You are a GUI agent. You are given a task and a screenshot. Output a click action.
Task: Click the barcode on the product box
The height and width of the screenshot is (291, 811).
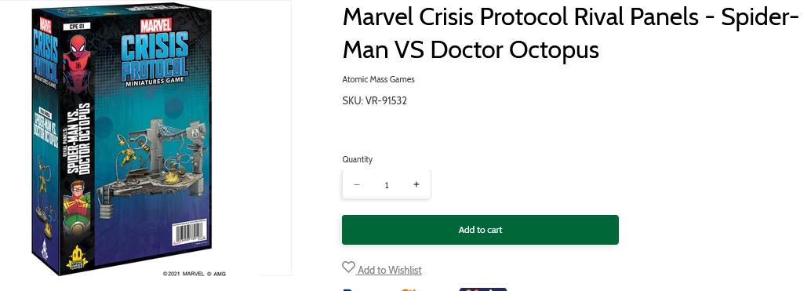(189, 235)
